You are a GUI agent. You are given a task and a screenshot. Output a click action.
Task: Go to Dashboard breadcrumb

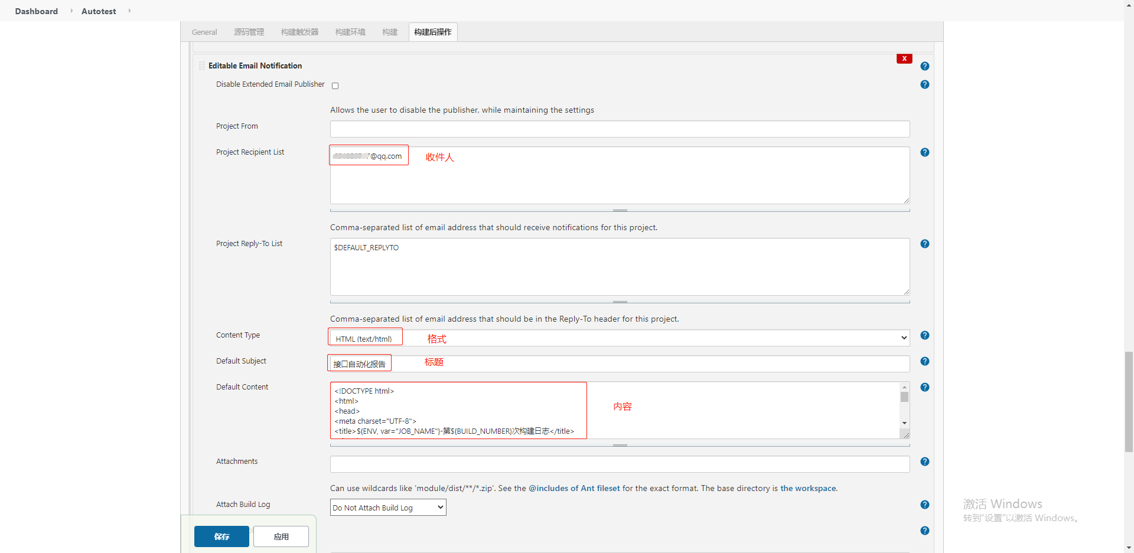coord(37,11)
